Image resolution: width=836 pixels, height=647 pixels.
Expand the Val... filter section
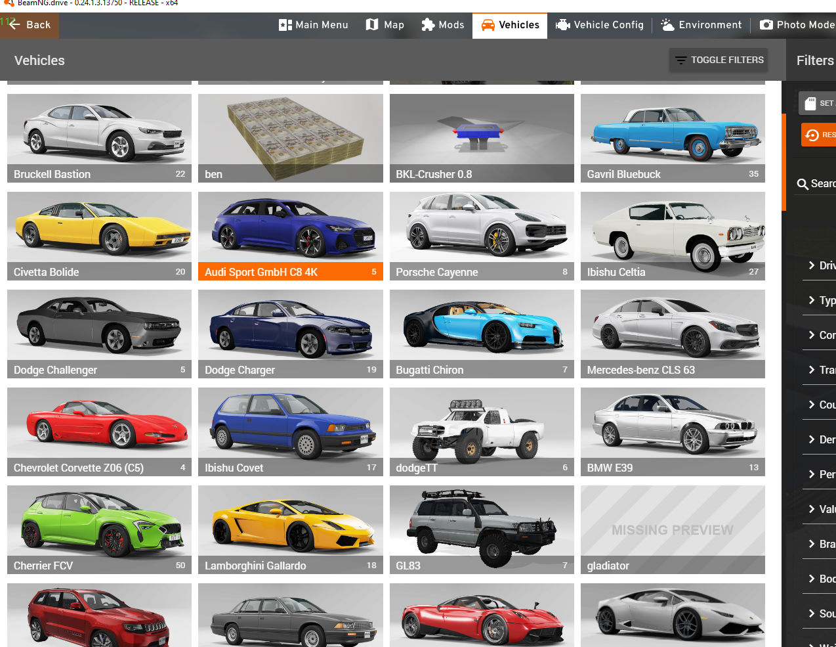[819, 509]
